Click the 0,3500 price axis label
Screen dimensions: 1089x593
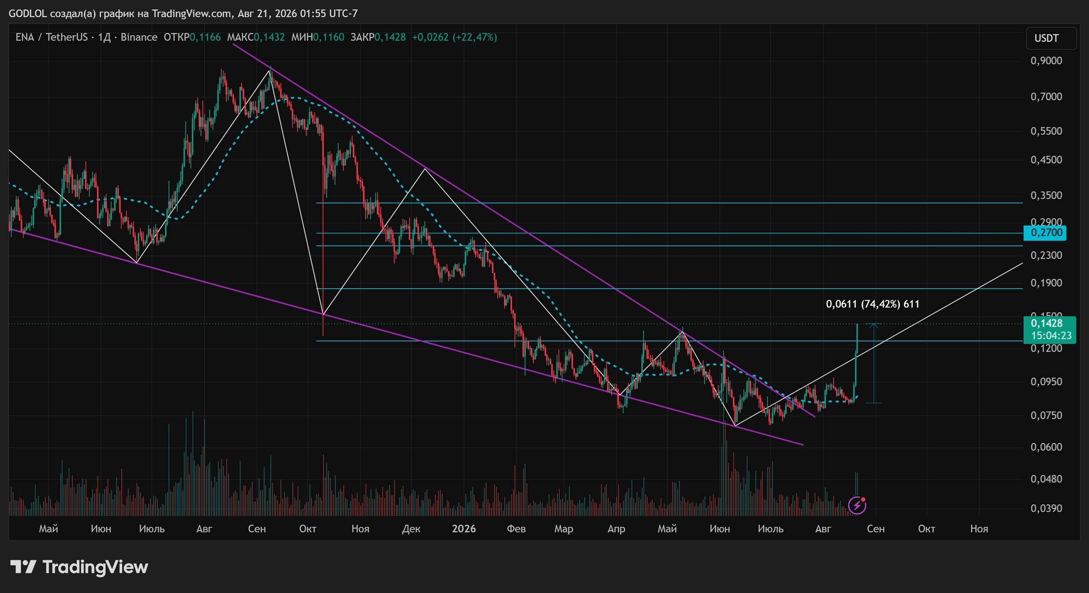1046,196
